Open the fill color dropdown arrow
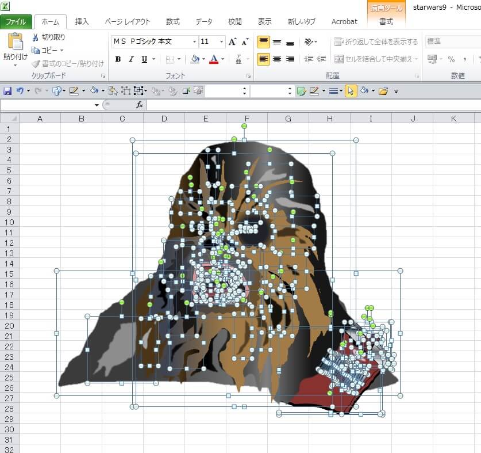This screenshot has height=453, width=481. tap(203, 59)
